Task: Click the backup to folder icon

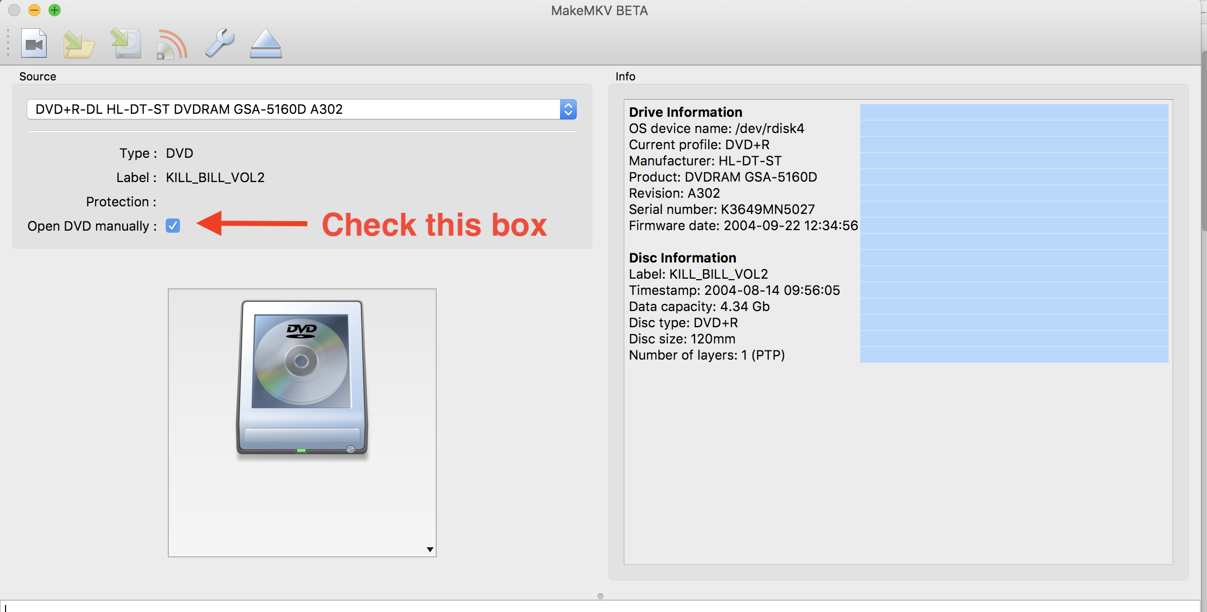Action: [79, 45]
